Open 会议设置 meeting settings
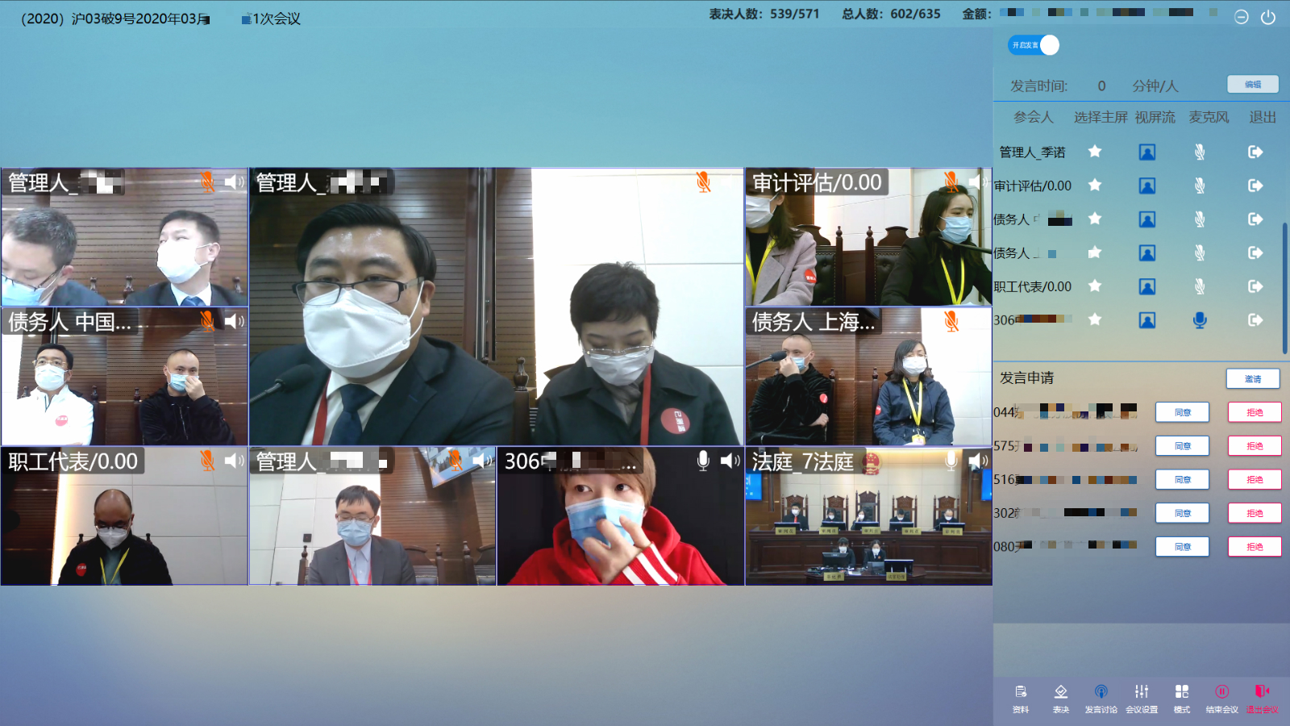The width and height of the screenshot is (1290, 726). [1142, 697]
